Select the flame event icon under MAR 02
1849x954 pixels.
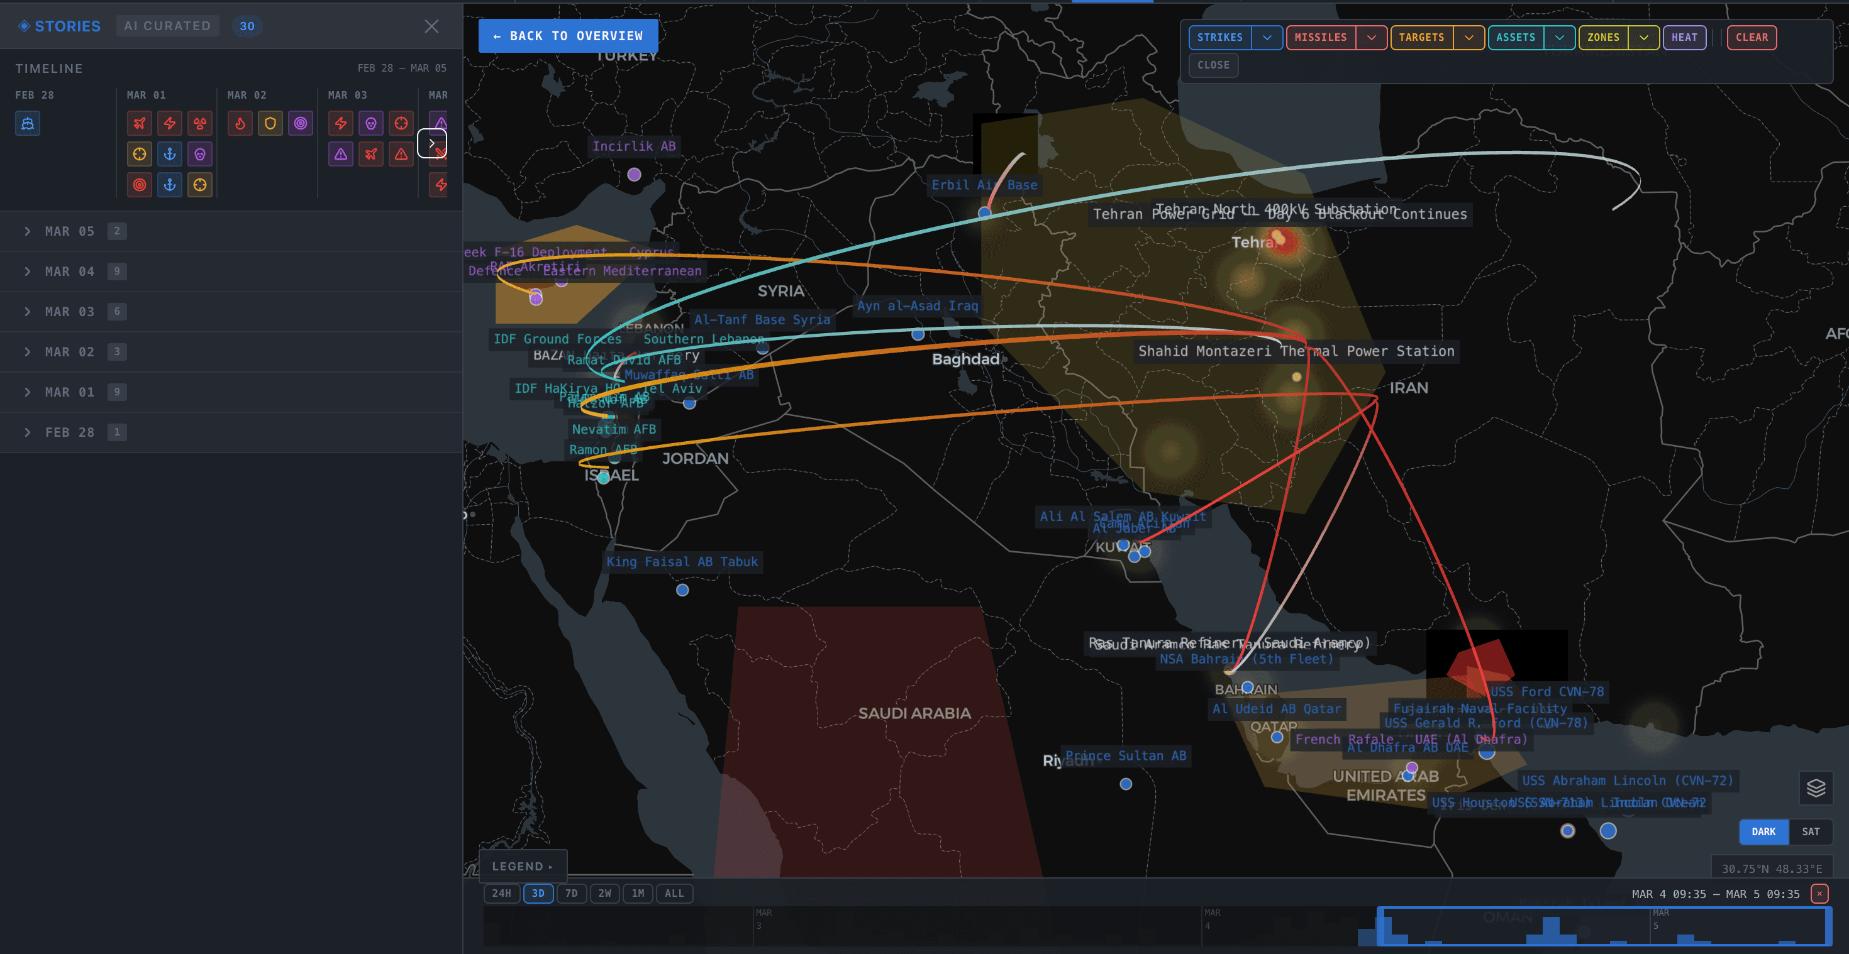pos(240,123)
